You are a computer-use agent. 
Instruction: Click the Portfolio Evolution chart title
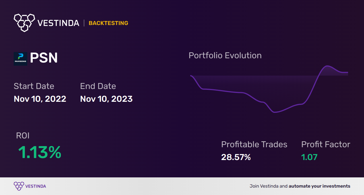click(x=225, y=55)
